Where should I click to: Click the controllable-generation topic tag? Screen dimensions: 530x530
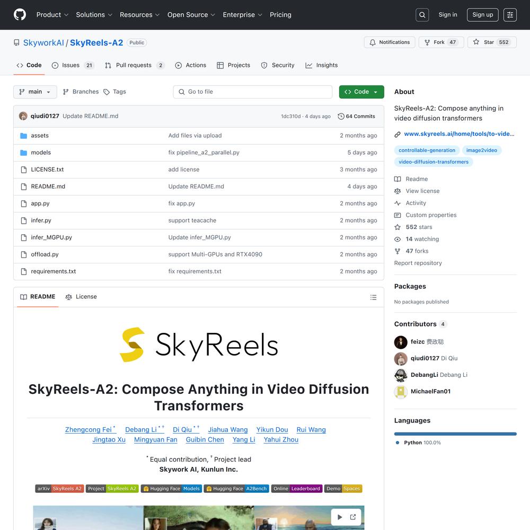[427, 151]
